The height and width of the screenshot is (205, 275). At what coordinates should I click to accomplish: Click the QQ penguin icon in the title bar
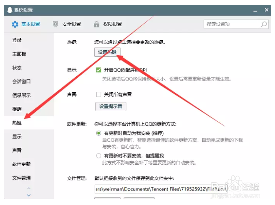tap(10, 10)
